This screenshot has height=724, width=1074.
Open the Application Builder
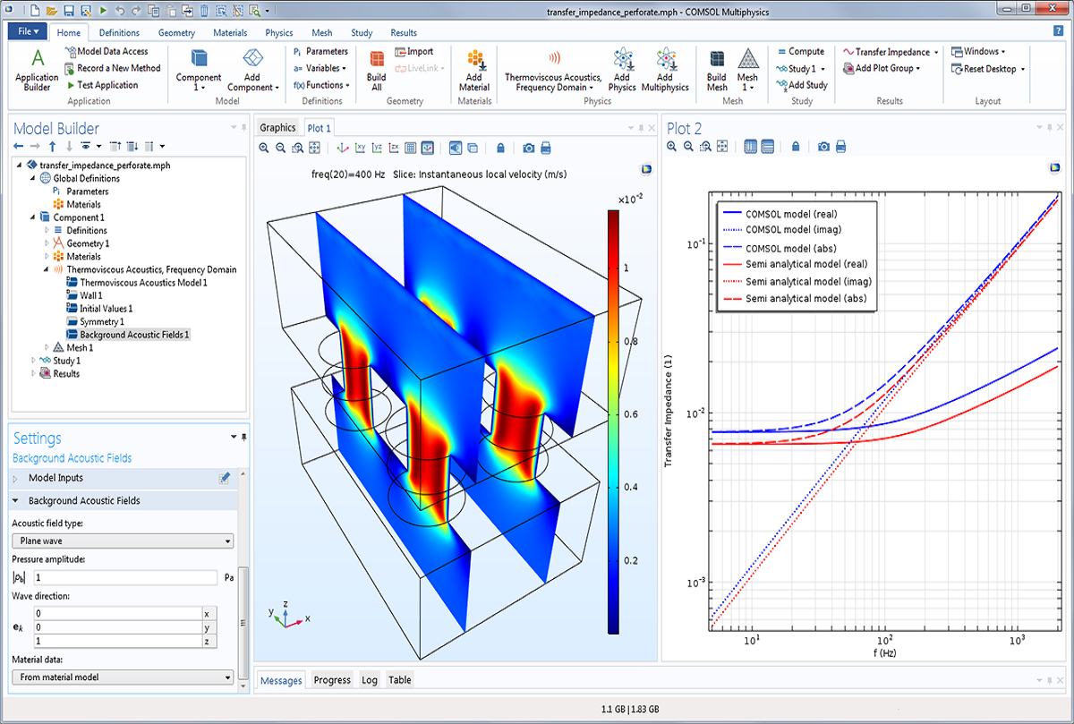coord(38,71)
